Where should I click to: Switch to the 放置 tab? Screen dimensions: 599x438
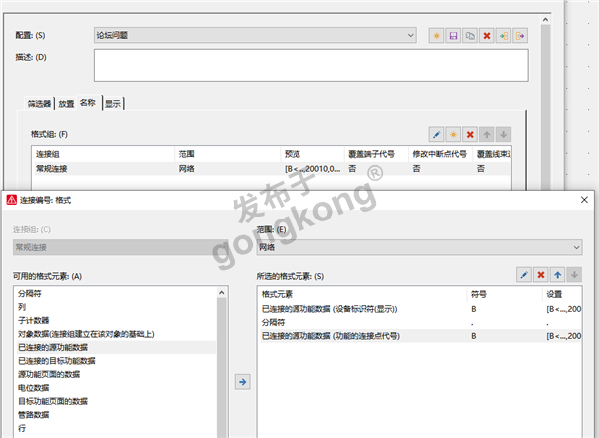66,102
